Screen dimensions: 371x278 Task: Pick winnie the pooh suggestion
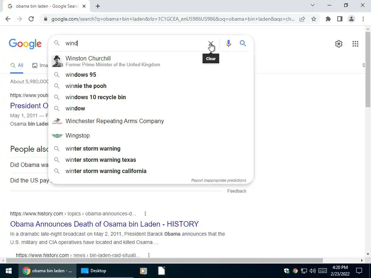pyautogui.click(x=151, y=86)
